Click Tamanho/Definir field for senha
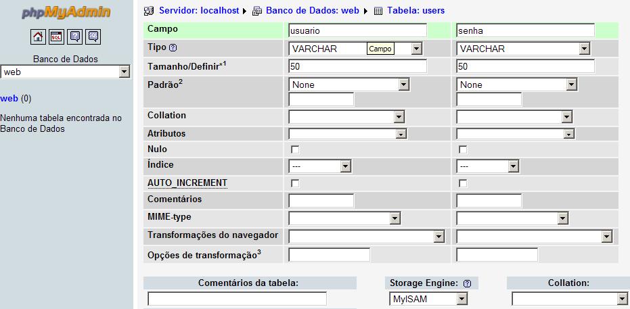630x309 pixels. (526, 67)
